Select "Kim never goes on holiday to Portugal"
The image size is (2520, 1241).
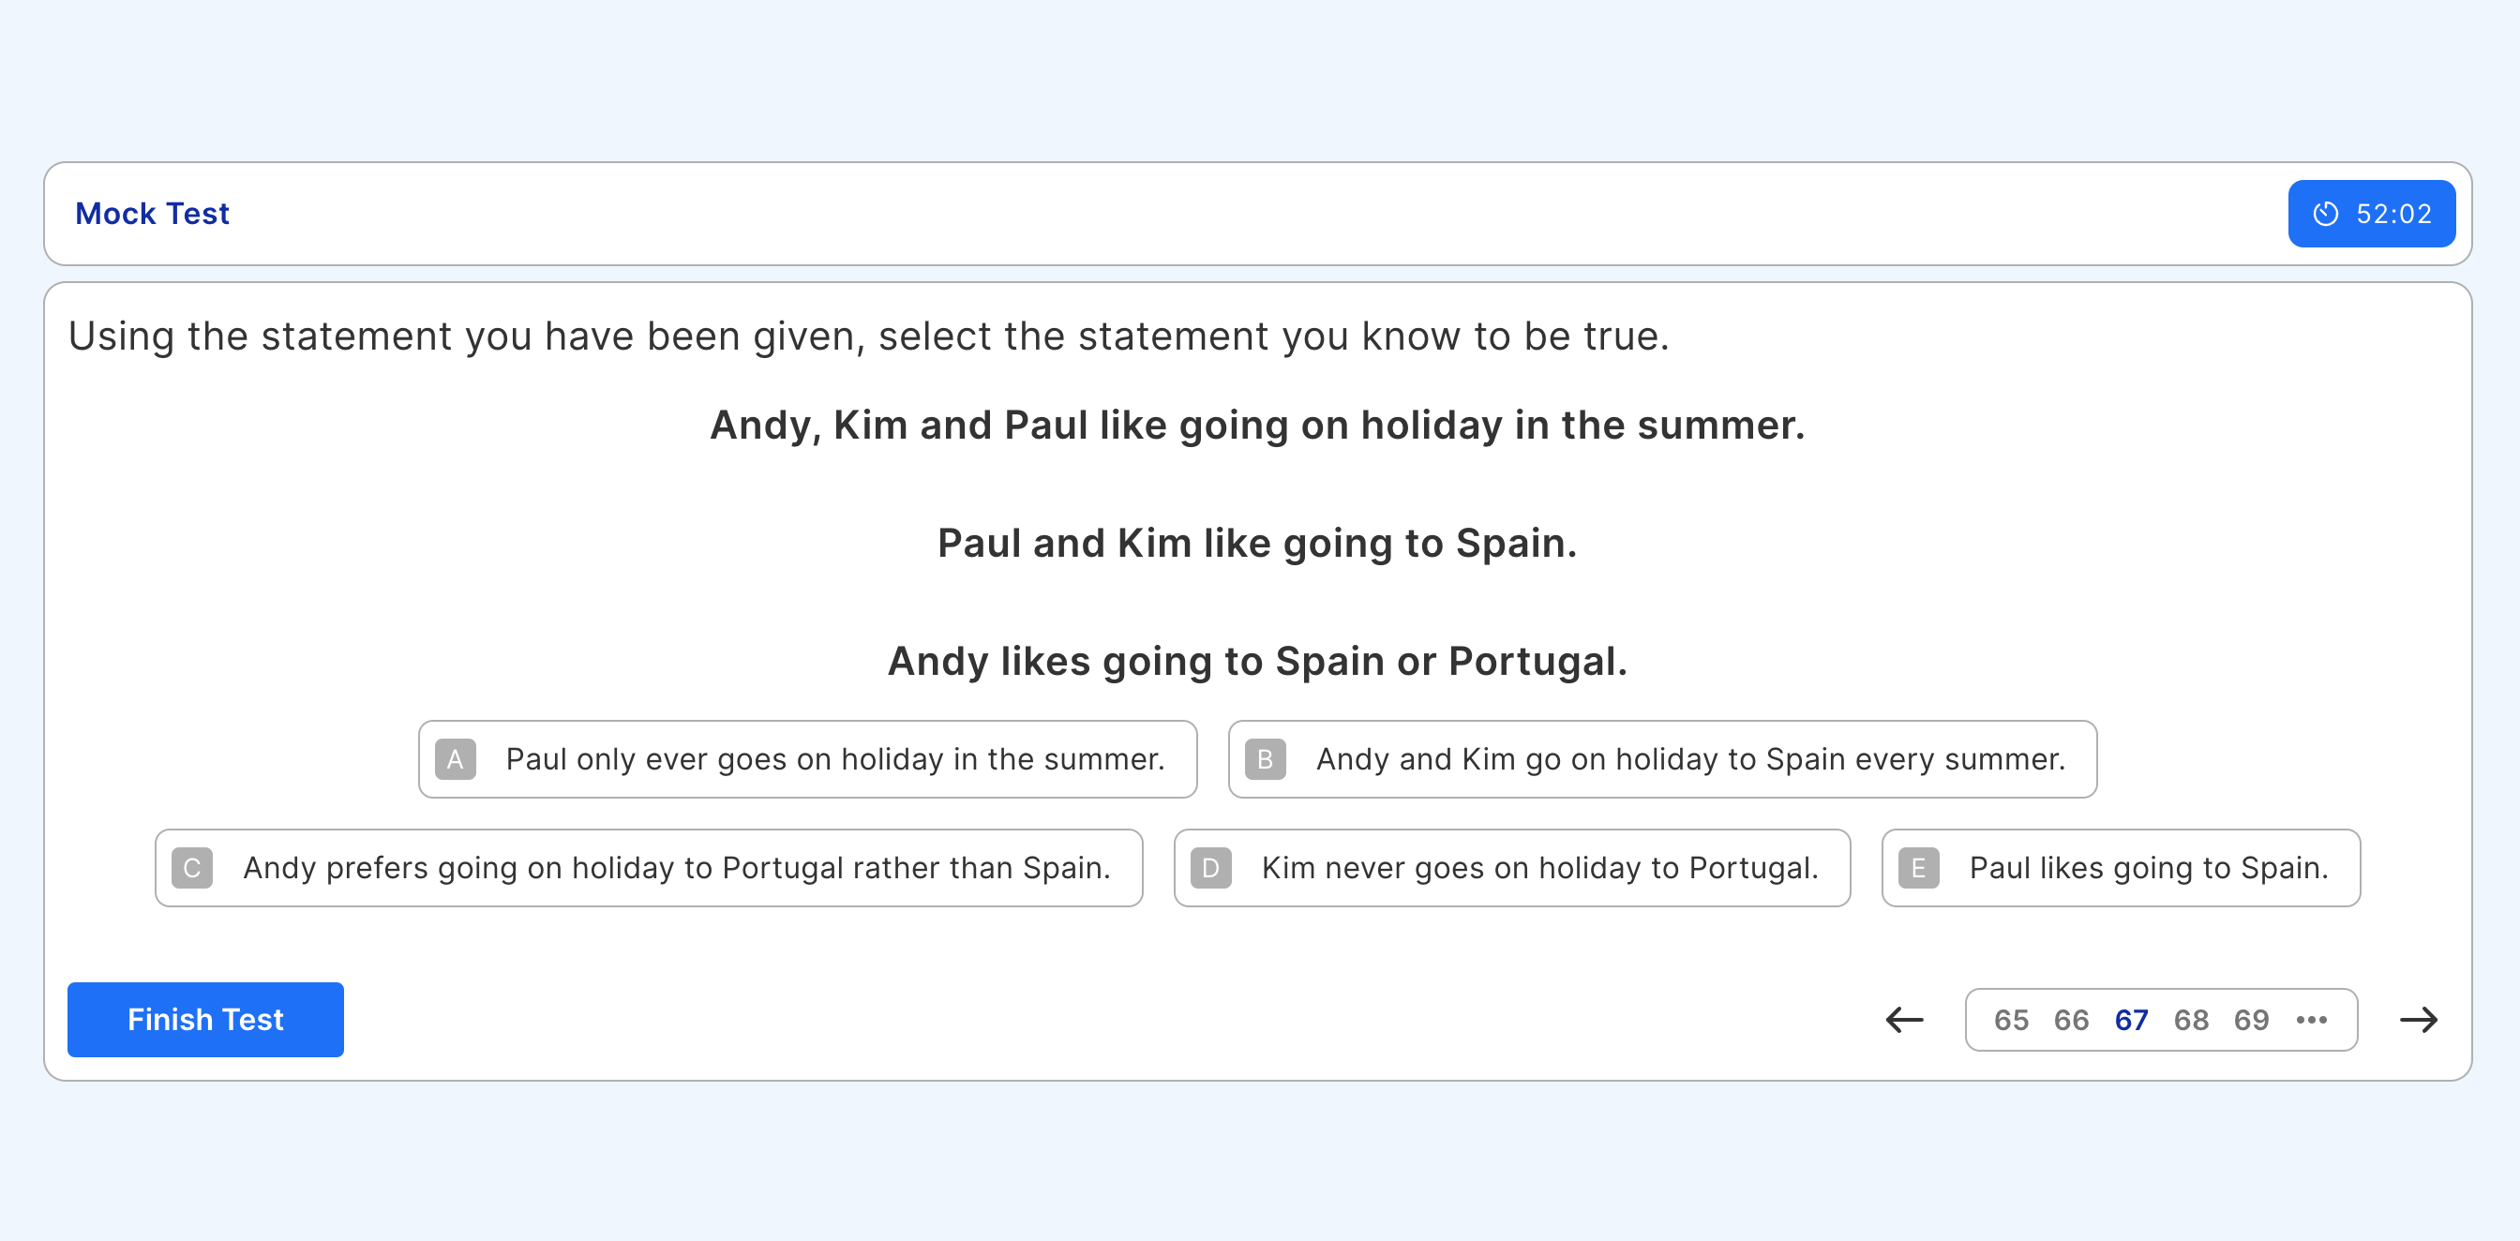(1511, 867)
